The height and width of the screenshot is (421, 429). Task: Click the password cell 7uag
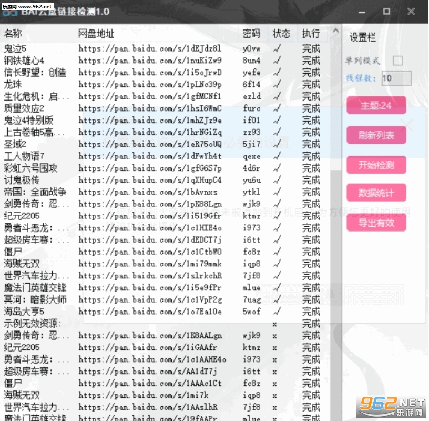[251, 299]
